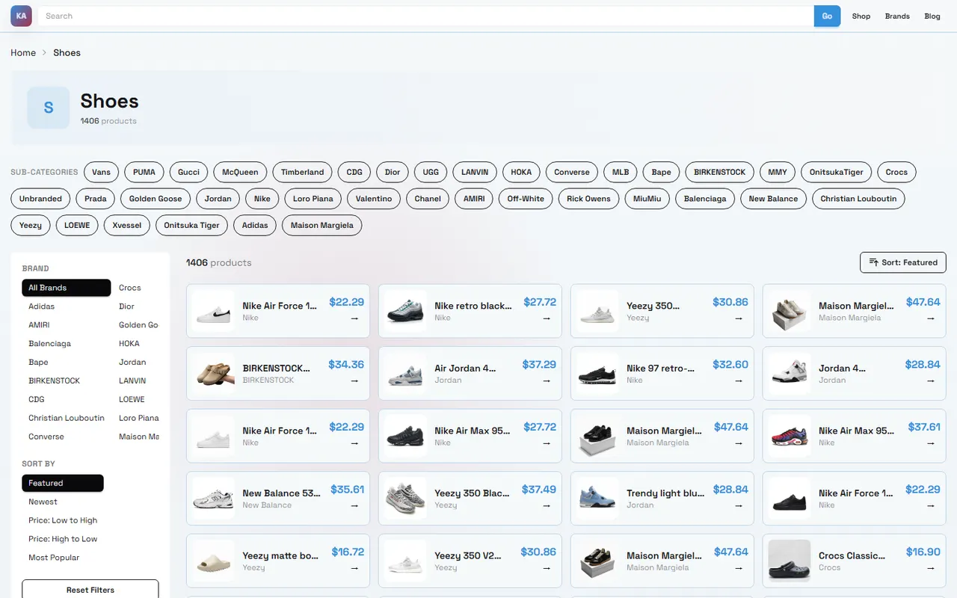Click the KA logo icon
Viewport: 957px width, 598px height.
pos(21,16)
